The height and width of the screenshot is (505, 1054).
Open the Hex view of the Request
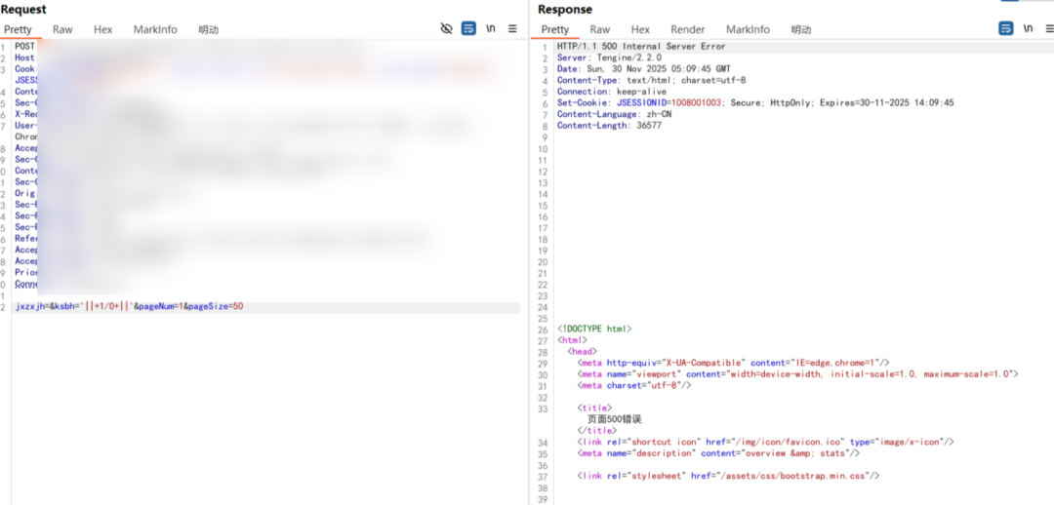coord(102,29)
